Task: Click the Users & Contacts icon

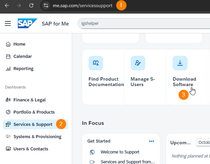Action: [8, 149]
